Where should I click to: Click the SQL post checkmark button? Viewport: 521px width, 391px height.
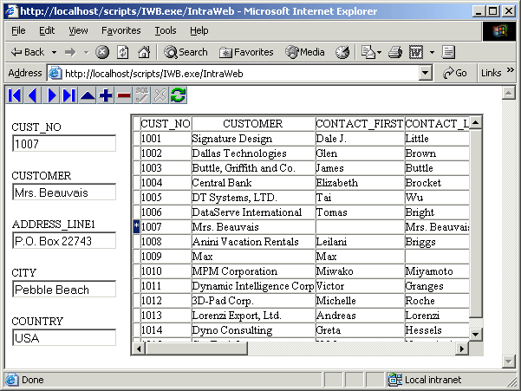(x=142, y=95)
